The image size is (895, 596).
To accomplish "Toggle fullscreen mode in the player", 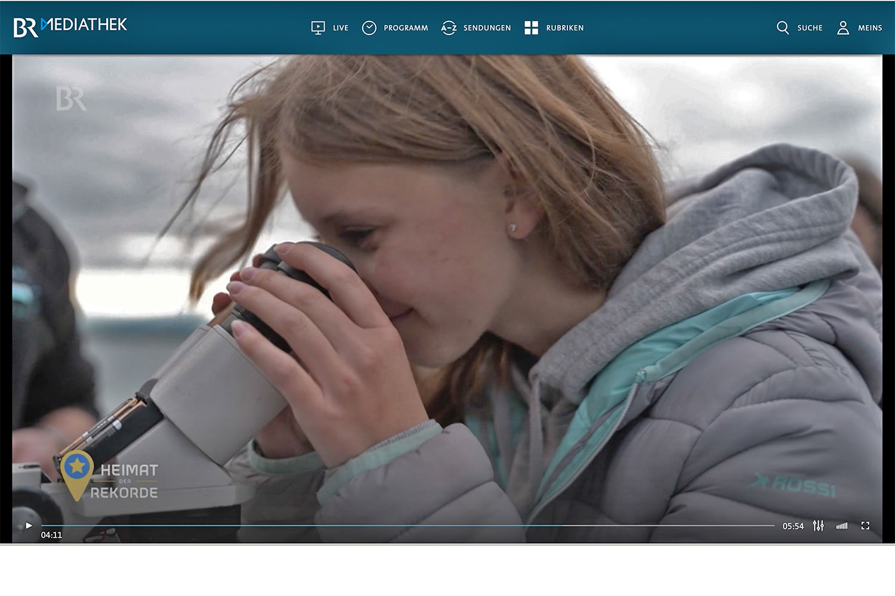I will (865, 526).
